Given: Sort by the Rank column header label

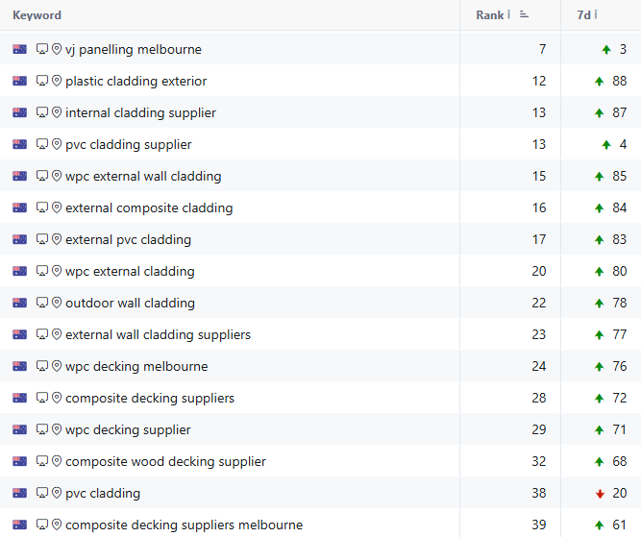Looking at the screenshot, I should click(x=490, y=15).
